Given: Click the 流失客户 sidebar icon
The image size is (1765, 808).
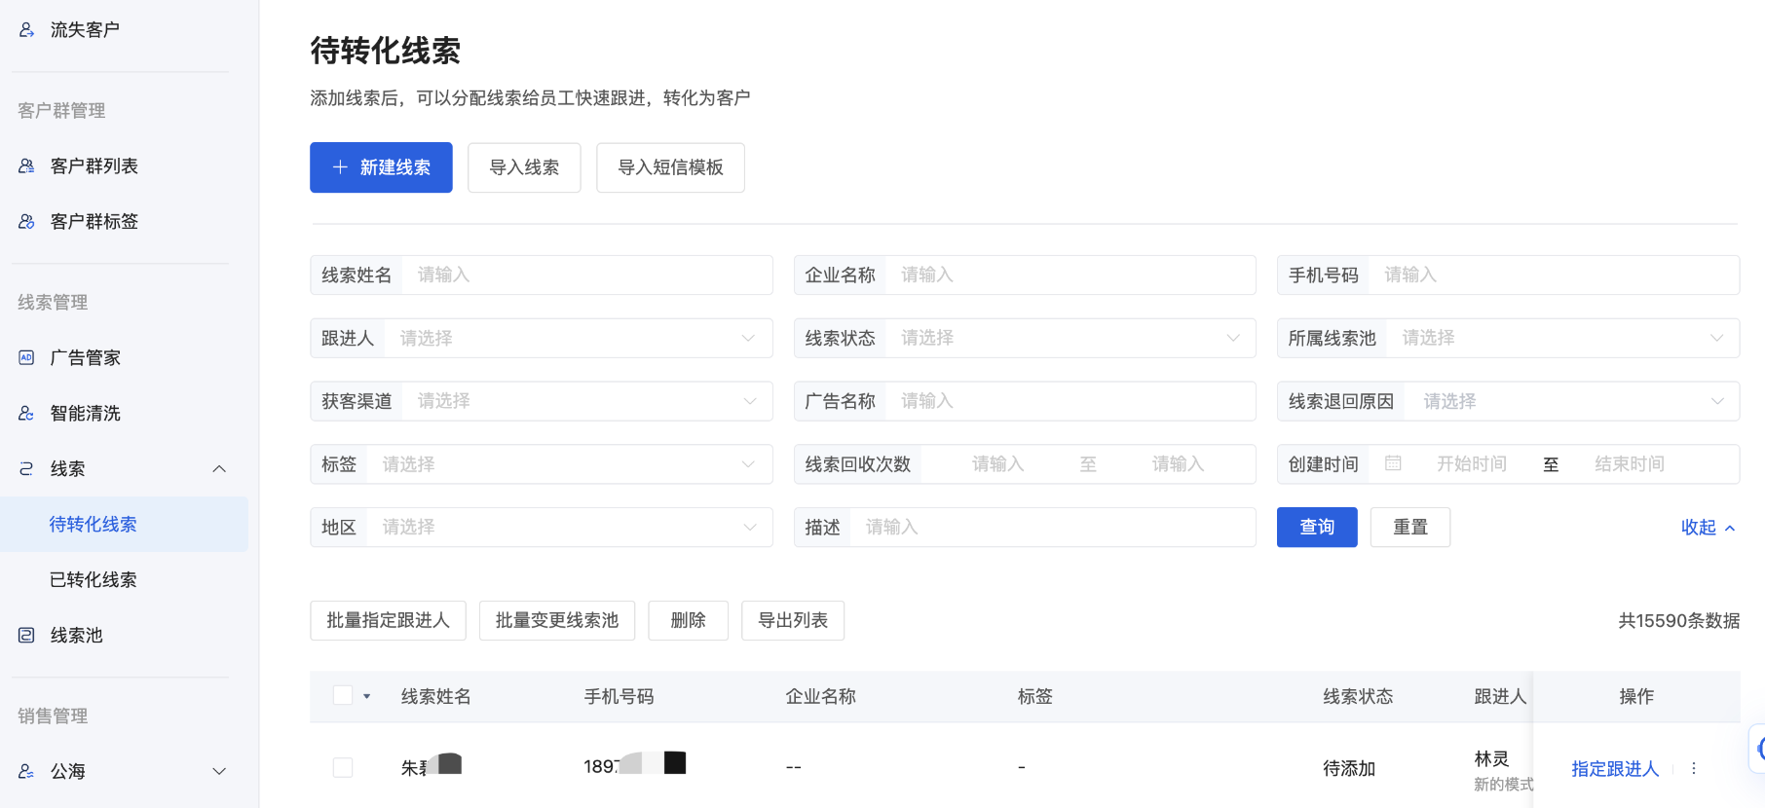Looking at the screenshot, I should point(26,30).
